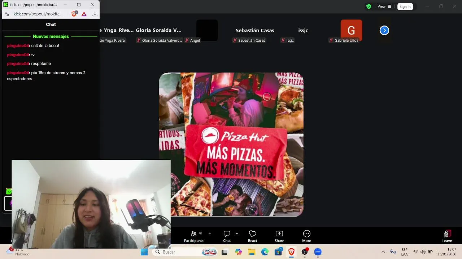Viewport: 462px width, 259px height.
Task: Click Sebastián Casas's muted mic icon
Action: tap(235, 40)
